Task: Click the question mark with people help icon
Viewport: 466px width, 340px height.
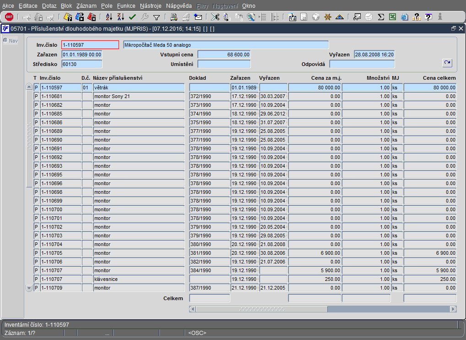Action: coord(417,17)
